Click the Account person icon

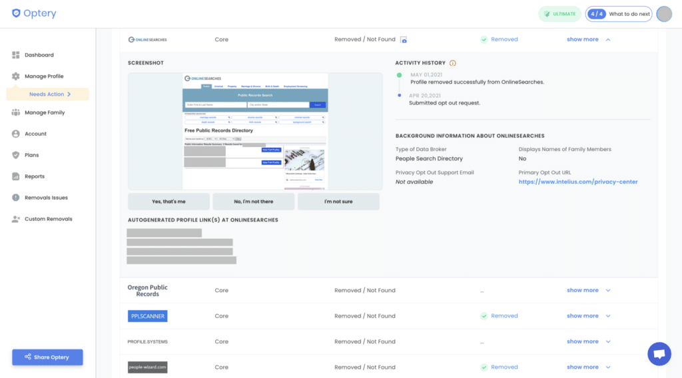pyautogui.click(x=16, y=134)
